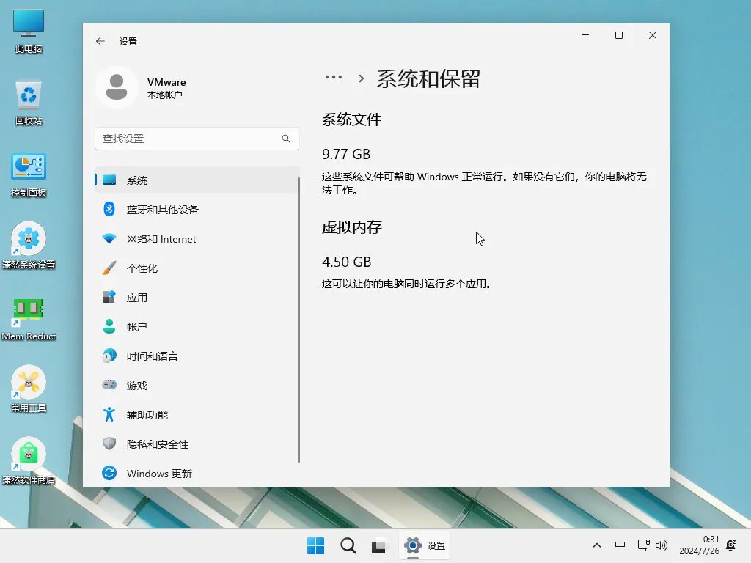This screenshot has height=563, width=751.
Task: Click the network icon in the system tray
Action: tap(642, 545)
